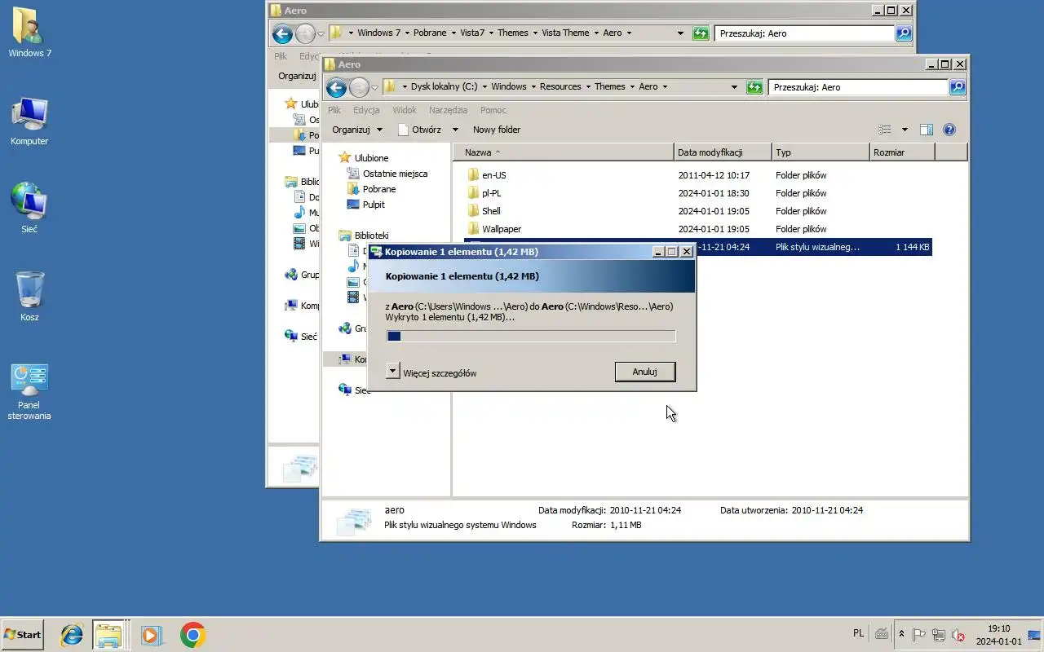Screen dimensions: 1044x652
Task: Click the PL language indicator
Action: (858, 633)
